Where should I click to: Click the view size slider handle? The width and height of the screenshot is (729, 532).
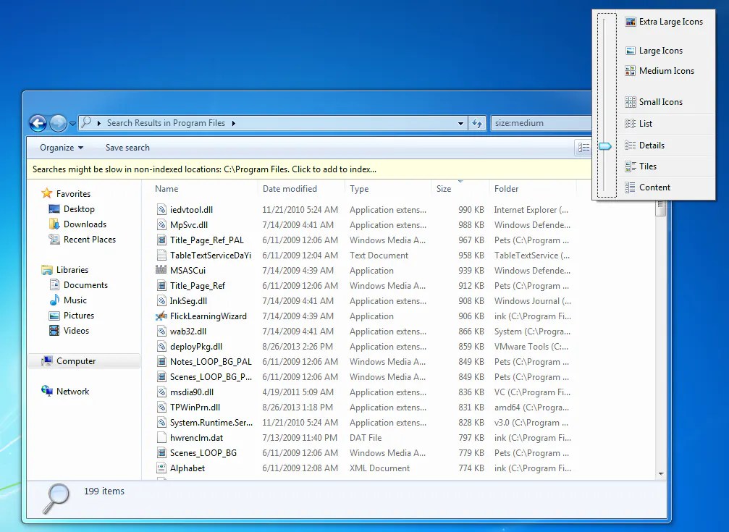(x=605, y=145)
